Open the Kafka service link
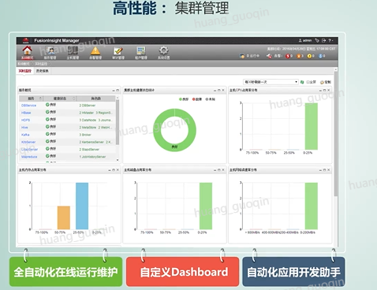The height and width of the screenshot is (290, 377). (x=25, y=135)
